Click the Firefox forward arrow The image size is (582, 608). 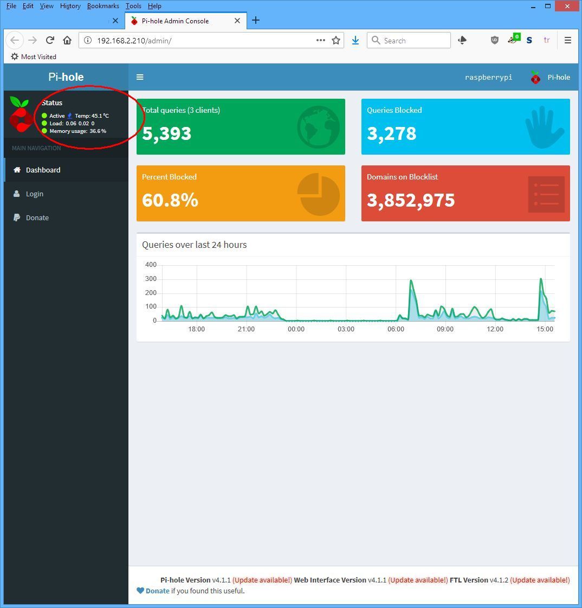33,40
